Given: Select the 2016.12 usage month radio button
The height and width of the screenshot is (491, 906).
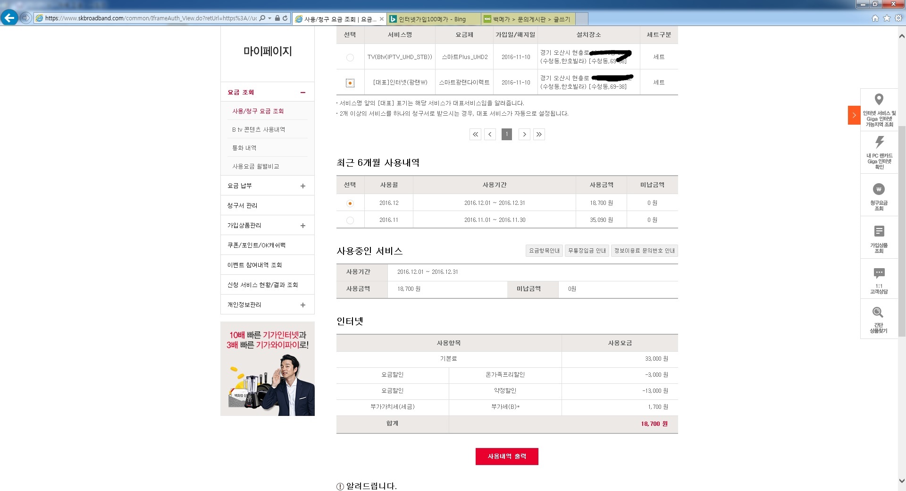Looking at the screenshot, I should click(350, 203).
